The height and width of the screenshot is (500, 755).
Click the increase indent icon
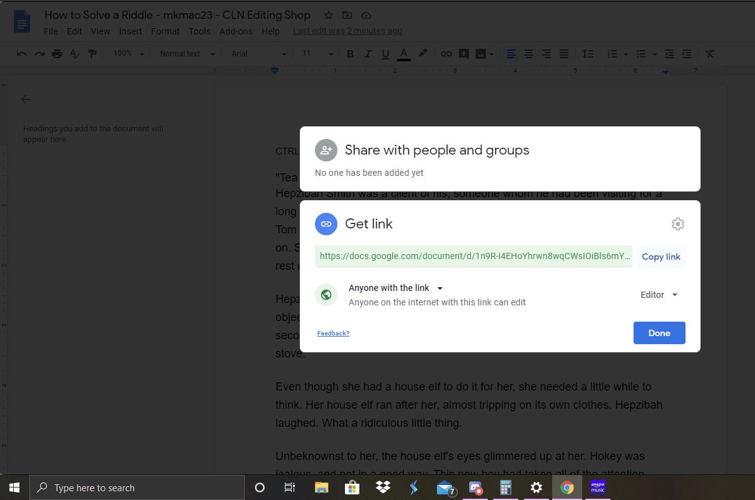687,54
